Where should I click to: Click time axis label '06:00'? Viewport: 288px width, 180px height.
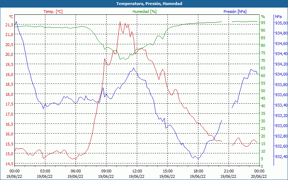76,171
